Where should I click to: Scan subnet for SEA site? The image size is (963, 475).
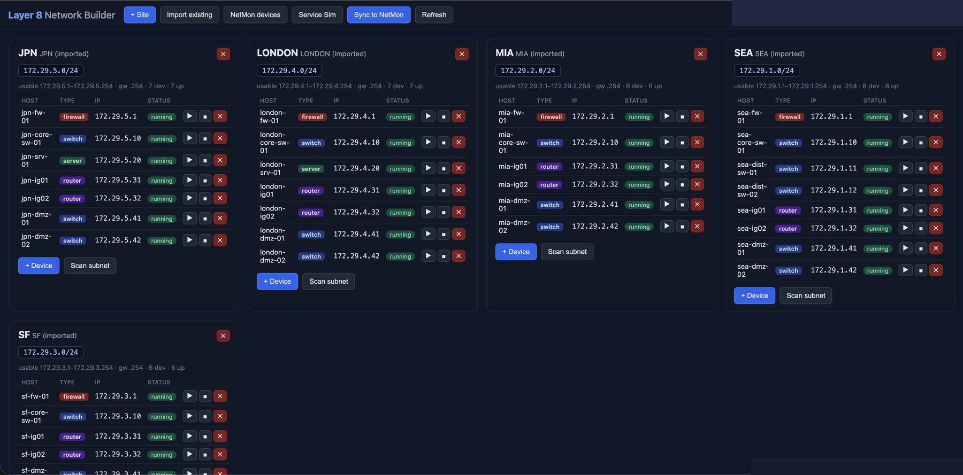(806, 295)
